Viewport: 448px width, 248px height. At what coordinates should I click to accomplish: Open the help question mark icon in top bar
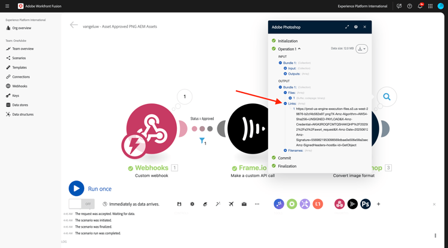tap(409, 6)
